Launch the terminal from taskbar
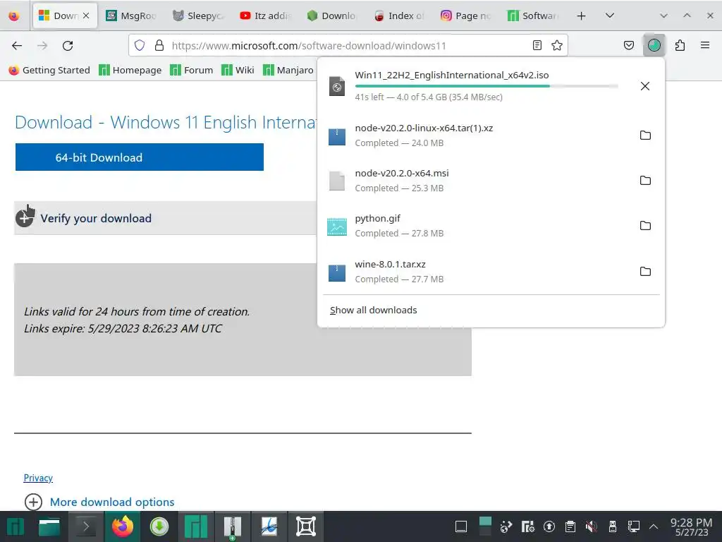Image resolution: width=722 pixels, height=542 pixels. [x=85, y=526]
